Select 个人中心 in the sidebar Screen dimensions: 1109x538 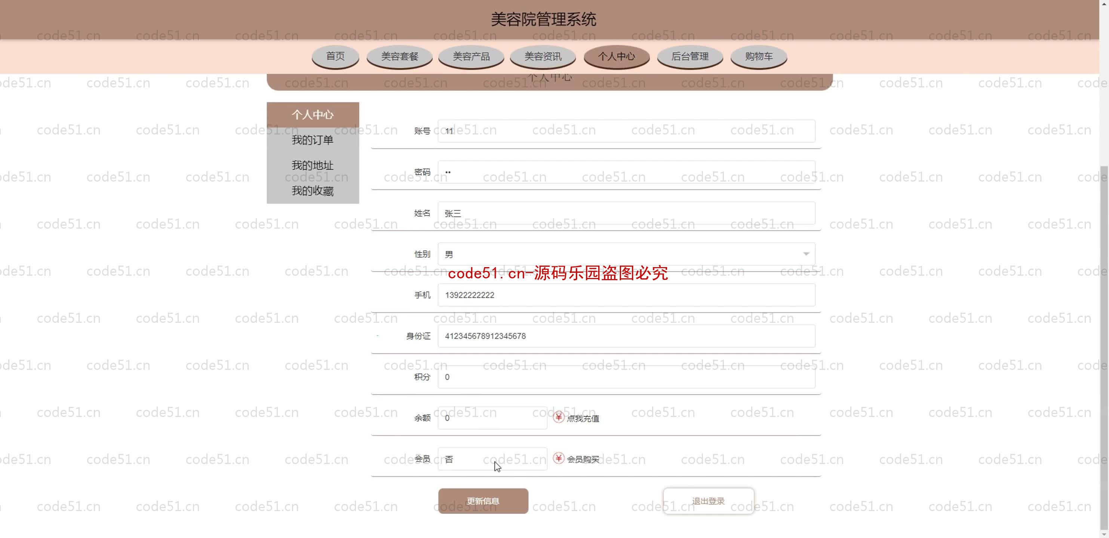point(313,114)
